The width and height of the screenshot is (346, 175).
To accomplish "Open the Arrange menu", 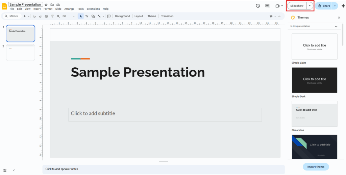I will 69,9.
